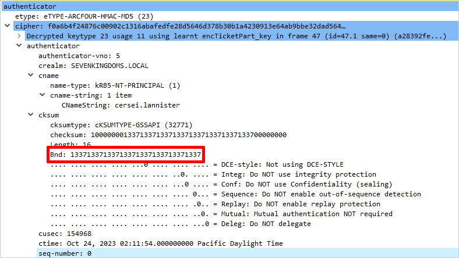Select Mutual authentication NOT required row
Viewport: 459px width, 258px height.
[221, 214]
